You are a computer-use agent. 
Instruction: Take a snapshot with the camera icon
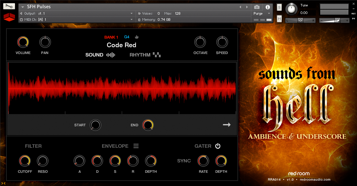point(257,7)
